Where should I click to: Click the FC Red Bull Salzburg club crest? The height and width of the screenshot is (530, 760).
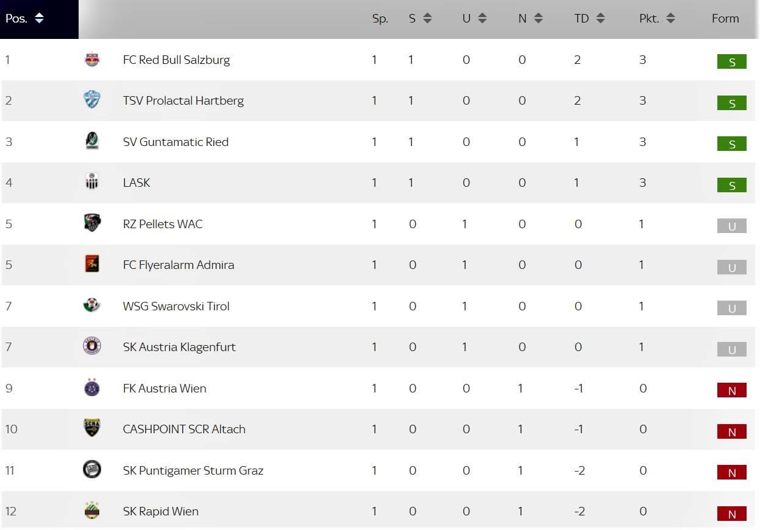pyautogui.click(x=92, y=60)
